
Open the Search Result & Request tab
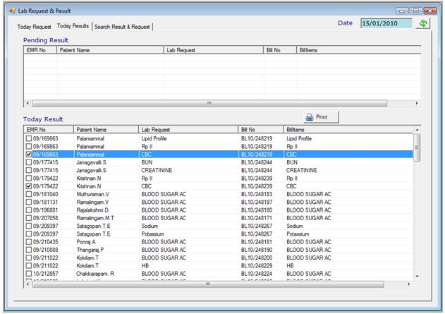122,27
